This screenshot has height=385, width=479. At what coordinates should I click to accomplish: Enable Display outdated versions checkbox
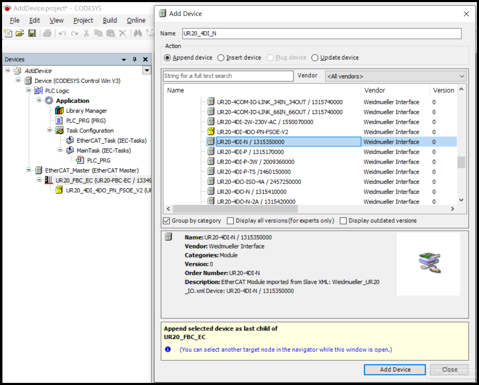point(343,221)
